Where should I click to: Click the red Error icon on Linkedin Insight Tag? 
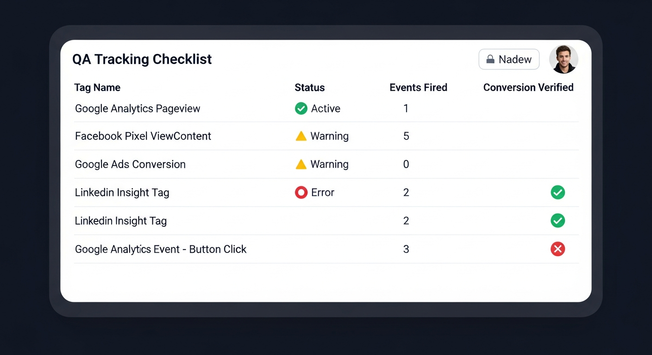[x=301, y=192]
